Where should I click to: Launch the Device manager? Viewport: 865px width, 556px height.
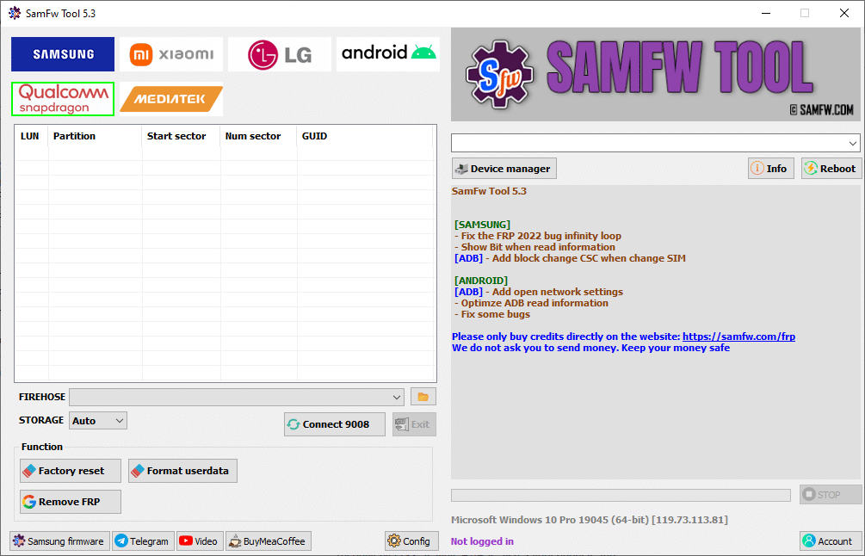504,168
